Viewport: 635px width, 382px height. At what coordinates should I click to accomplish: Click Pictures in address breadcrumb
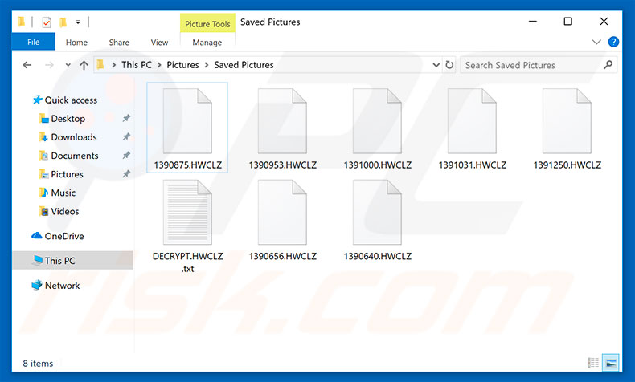(182, 65)
